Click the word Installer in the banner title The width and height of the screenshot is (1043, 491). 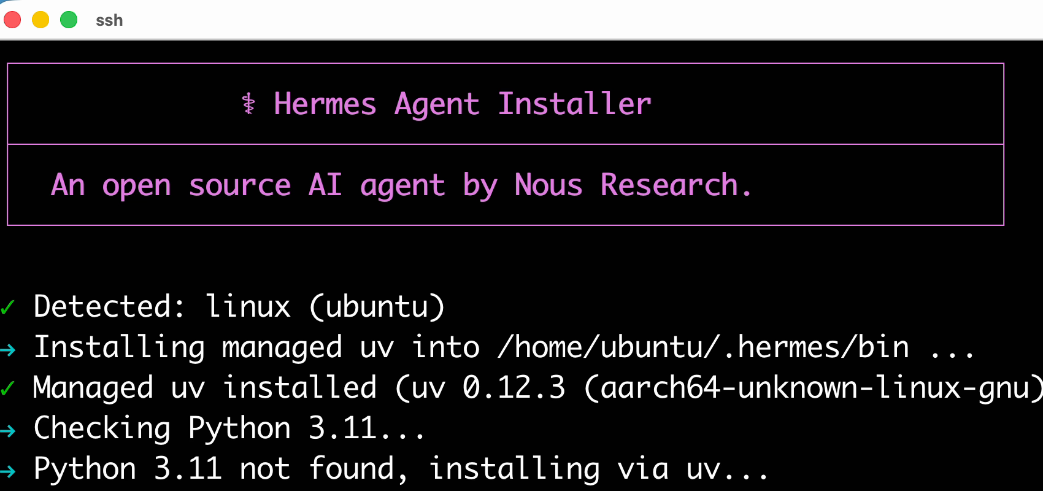574,104
